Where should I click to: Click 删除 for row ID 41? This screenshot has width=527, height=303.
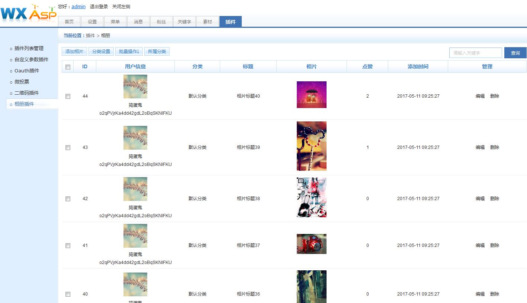495,245
